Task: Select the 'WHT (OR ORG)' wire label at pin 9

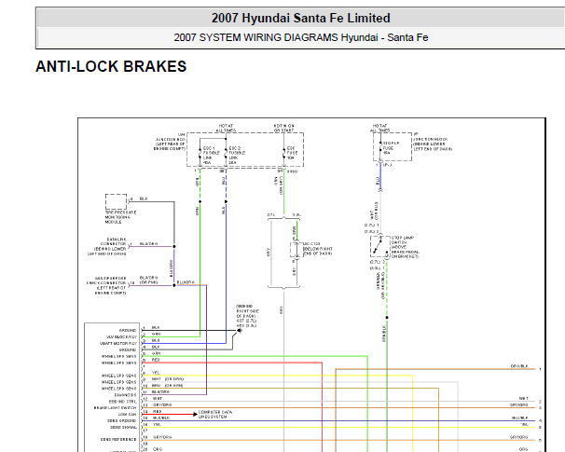Action: point(168,379)
